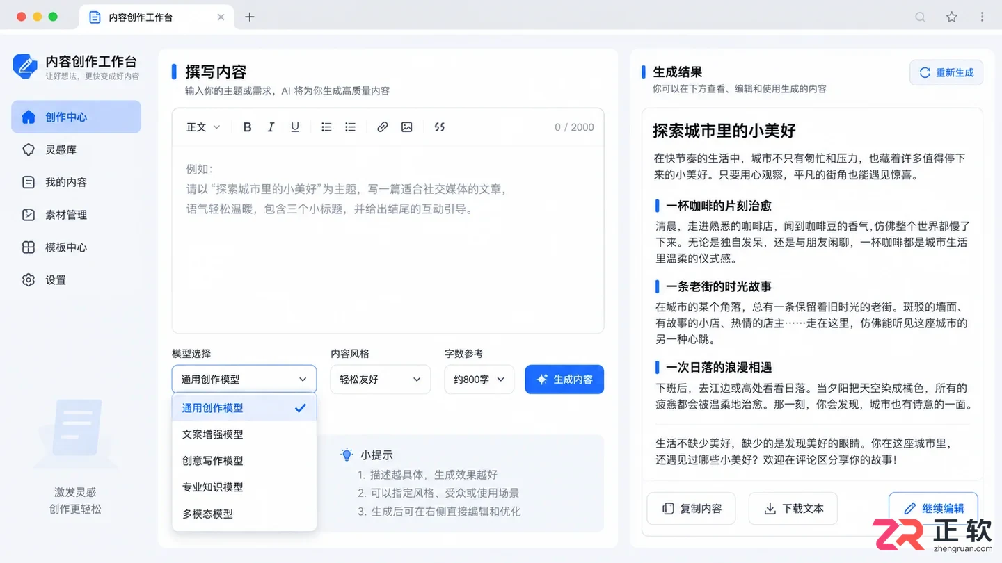Insert an image into the editor
This screenshot has width=1002, height=563.
pos(407,127)
